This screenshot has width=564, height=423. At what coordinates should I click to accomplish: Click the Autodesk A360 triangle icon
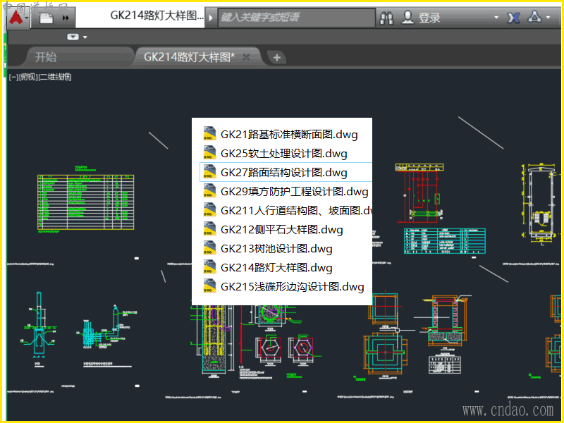coord(534,16)
